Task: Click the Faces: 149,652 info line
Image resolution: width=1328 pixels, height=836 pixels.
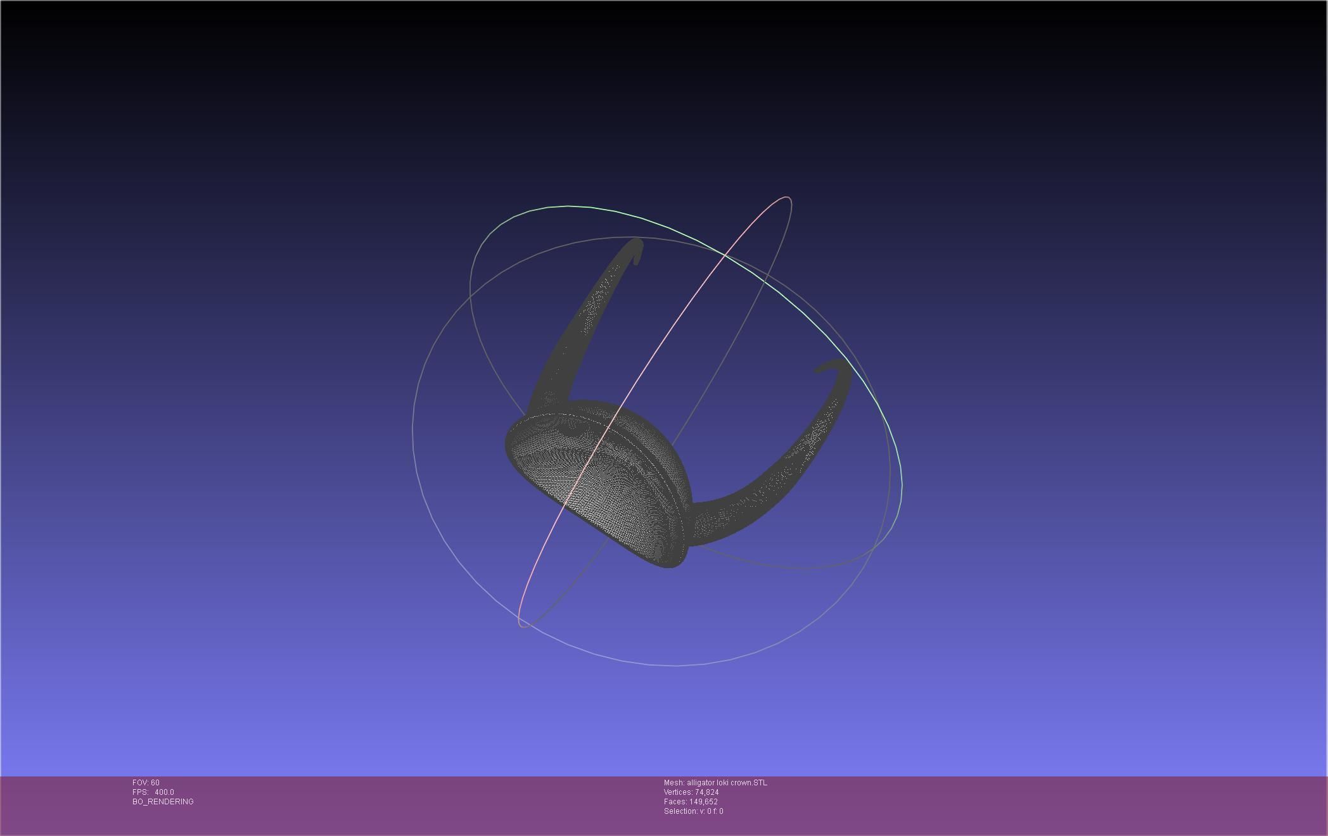Action: click(691, 802)
